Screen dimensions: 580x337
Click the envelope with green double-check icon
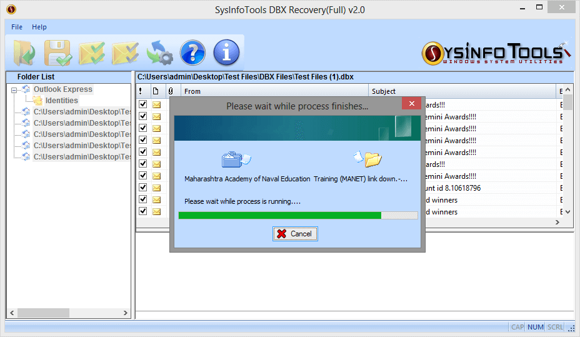pos(92,53)
